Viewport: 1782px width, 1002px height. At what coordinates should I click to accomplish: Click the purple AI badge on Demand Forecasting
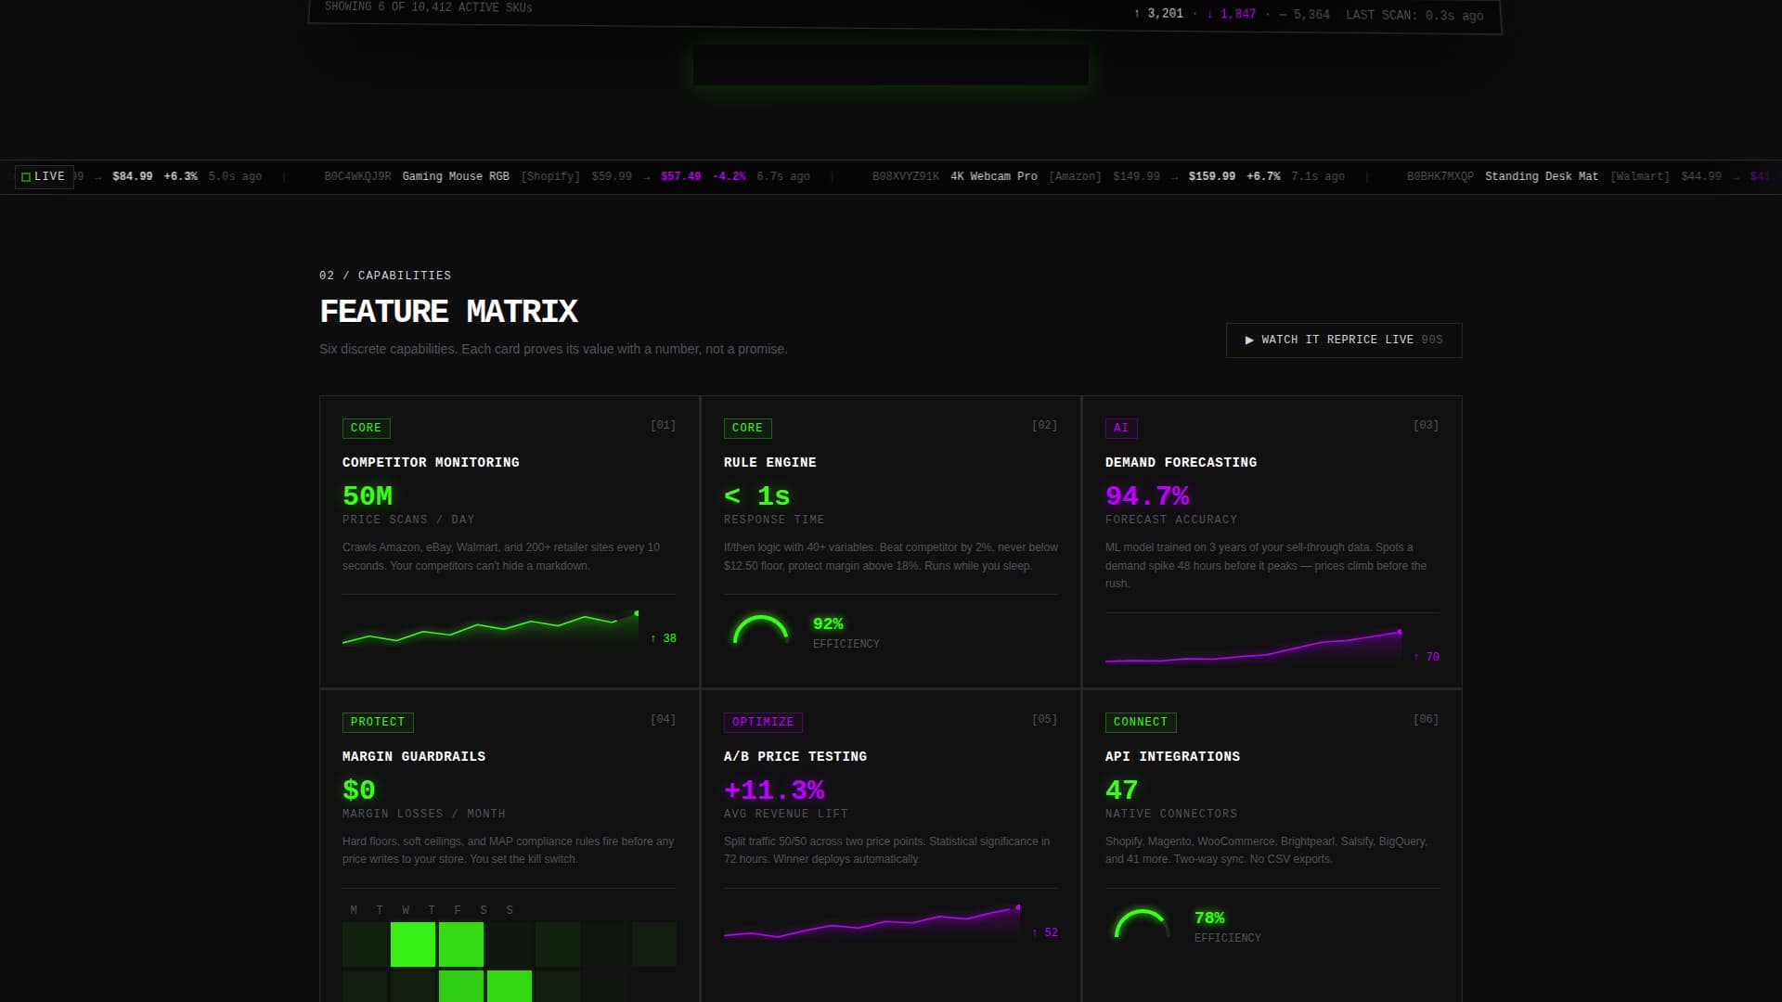1121,428
